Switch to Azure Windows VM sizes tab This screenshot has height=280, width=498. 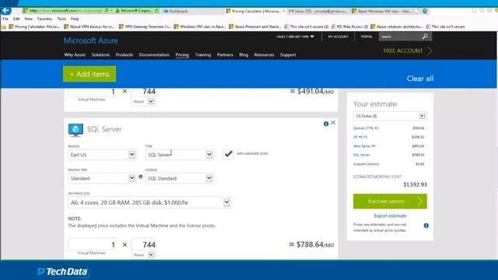(x=382, y=11)
